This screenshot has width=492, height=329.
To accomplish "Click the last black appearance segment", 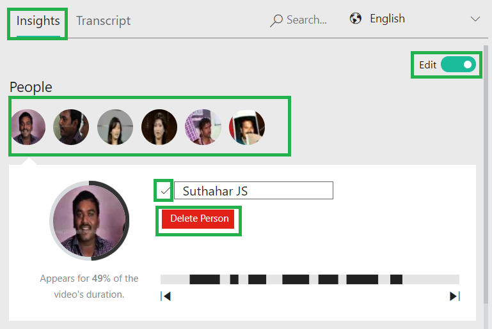I will click(x=396, y=279).
